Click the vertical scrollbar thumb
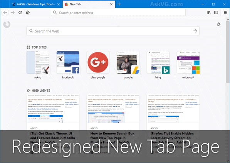 coord(228,52)
